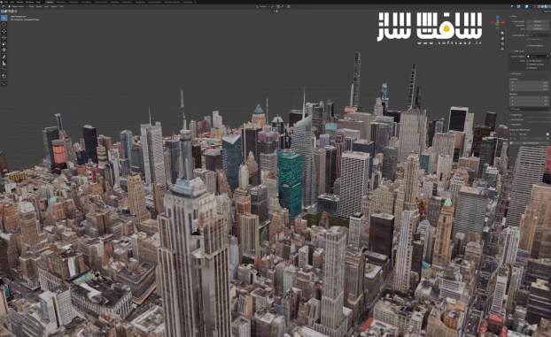The width and height of the screenshot is (551, 337).
Task: Select the Annotate pencil tool
Action: pyautogui.click(x=4, y=57)
